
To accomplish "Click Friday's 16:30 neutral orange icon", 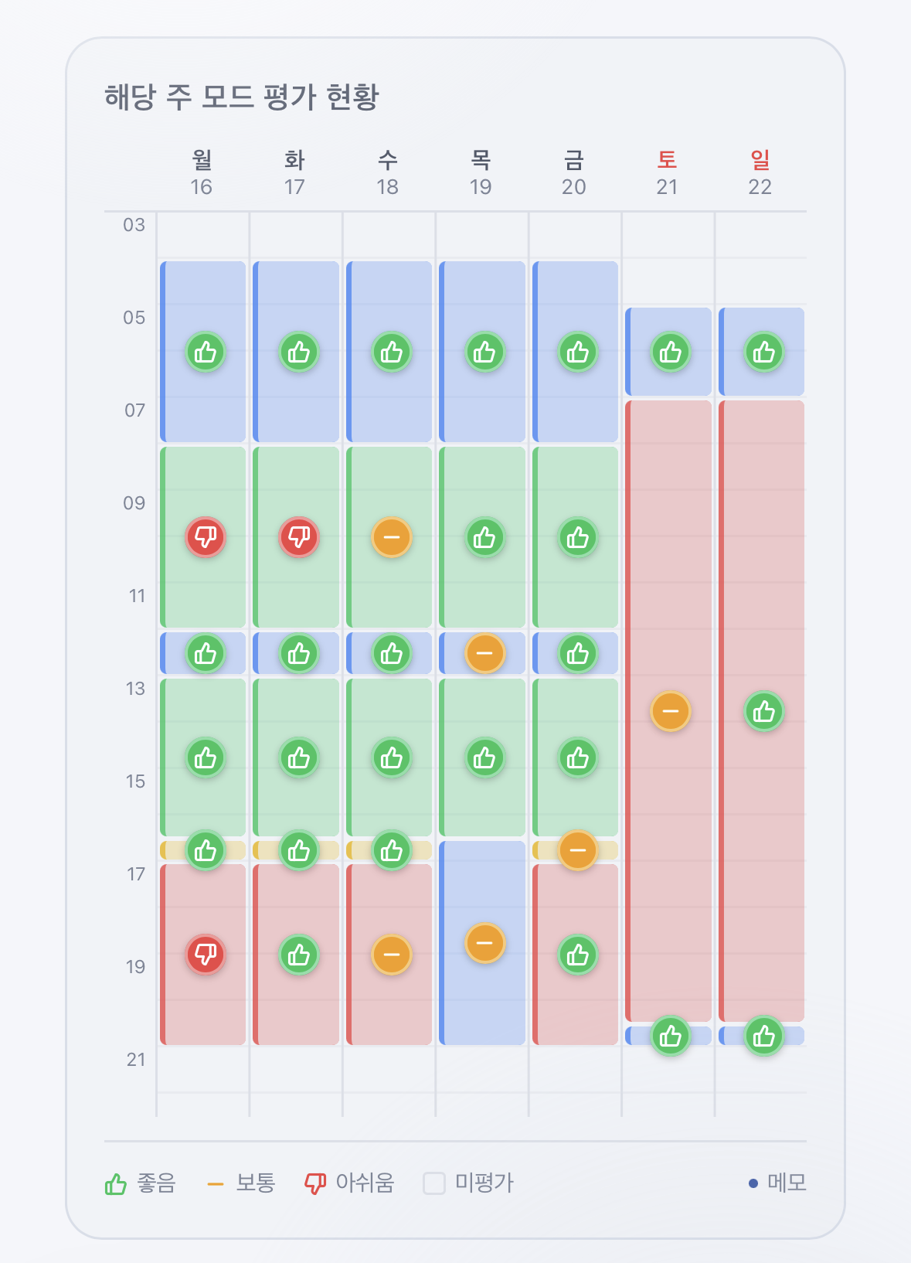I will (578, 850).
